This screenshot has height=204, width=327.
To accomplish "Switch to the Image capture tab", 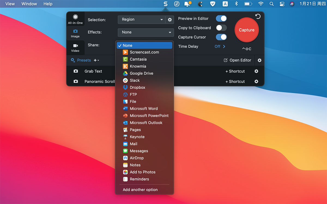I will [75, 34].
